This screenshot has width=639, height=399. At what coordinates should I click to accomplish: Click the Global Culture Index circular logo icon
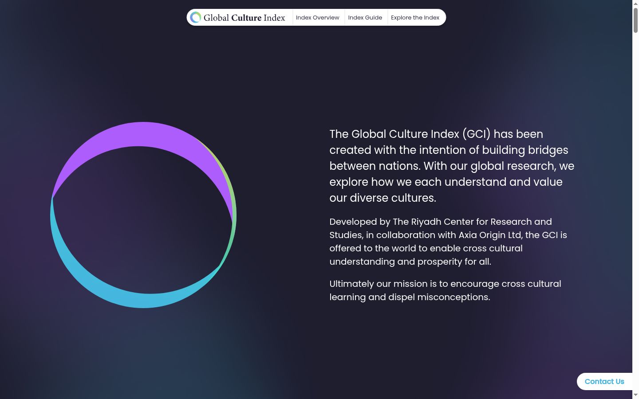[195, 17]
